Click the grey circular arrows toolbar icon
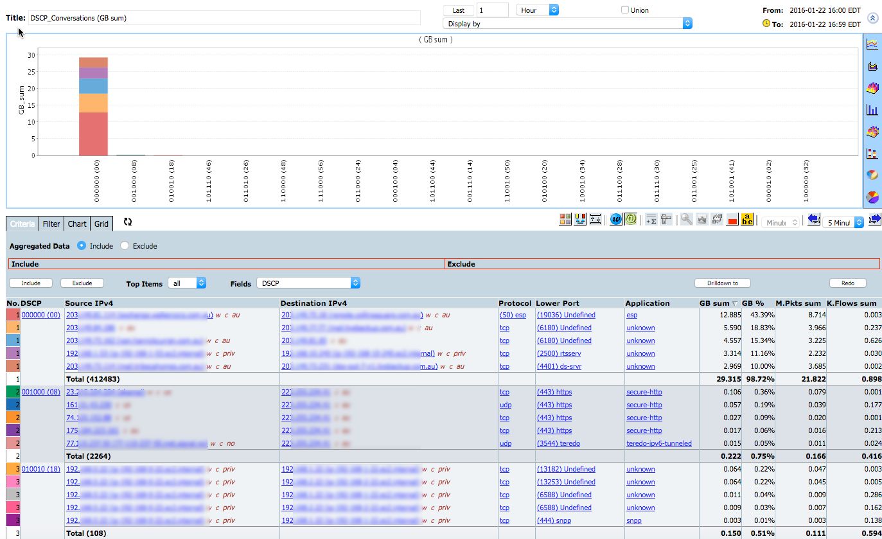Image resolution: width=882 pixels, height=539 pixels. [717, 219]
